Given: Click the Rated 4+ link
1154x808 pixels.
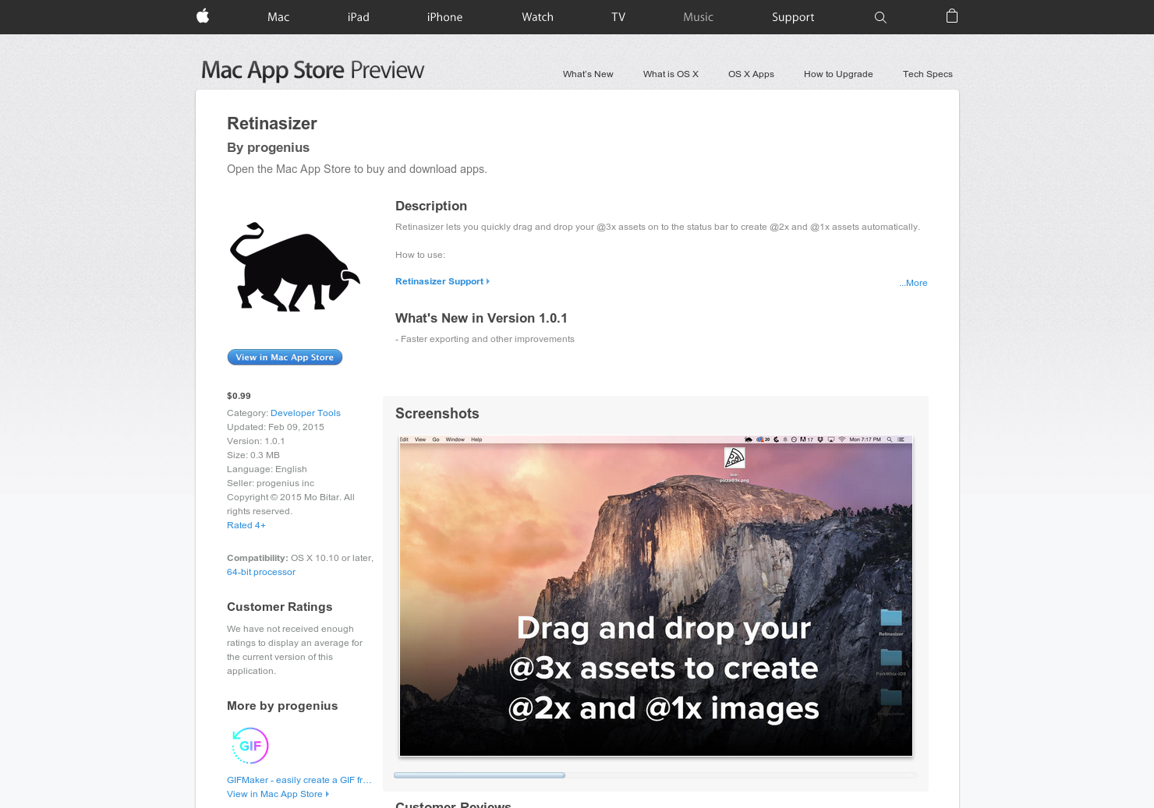Looking at the screenshot, I should pyautogui.click(x=246, y=525).
